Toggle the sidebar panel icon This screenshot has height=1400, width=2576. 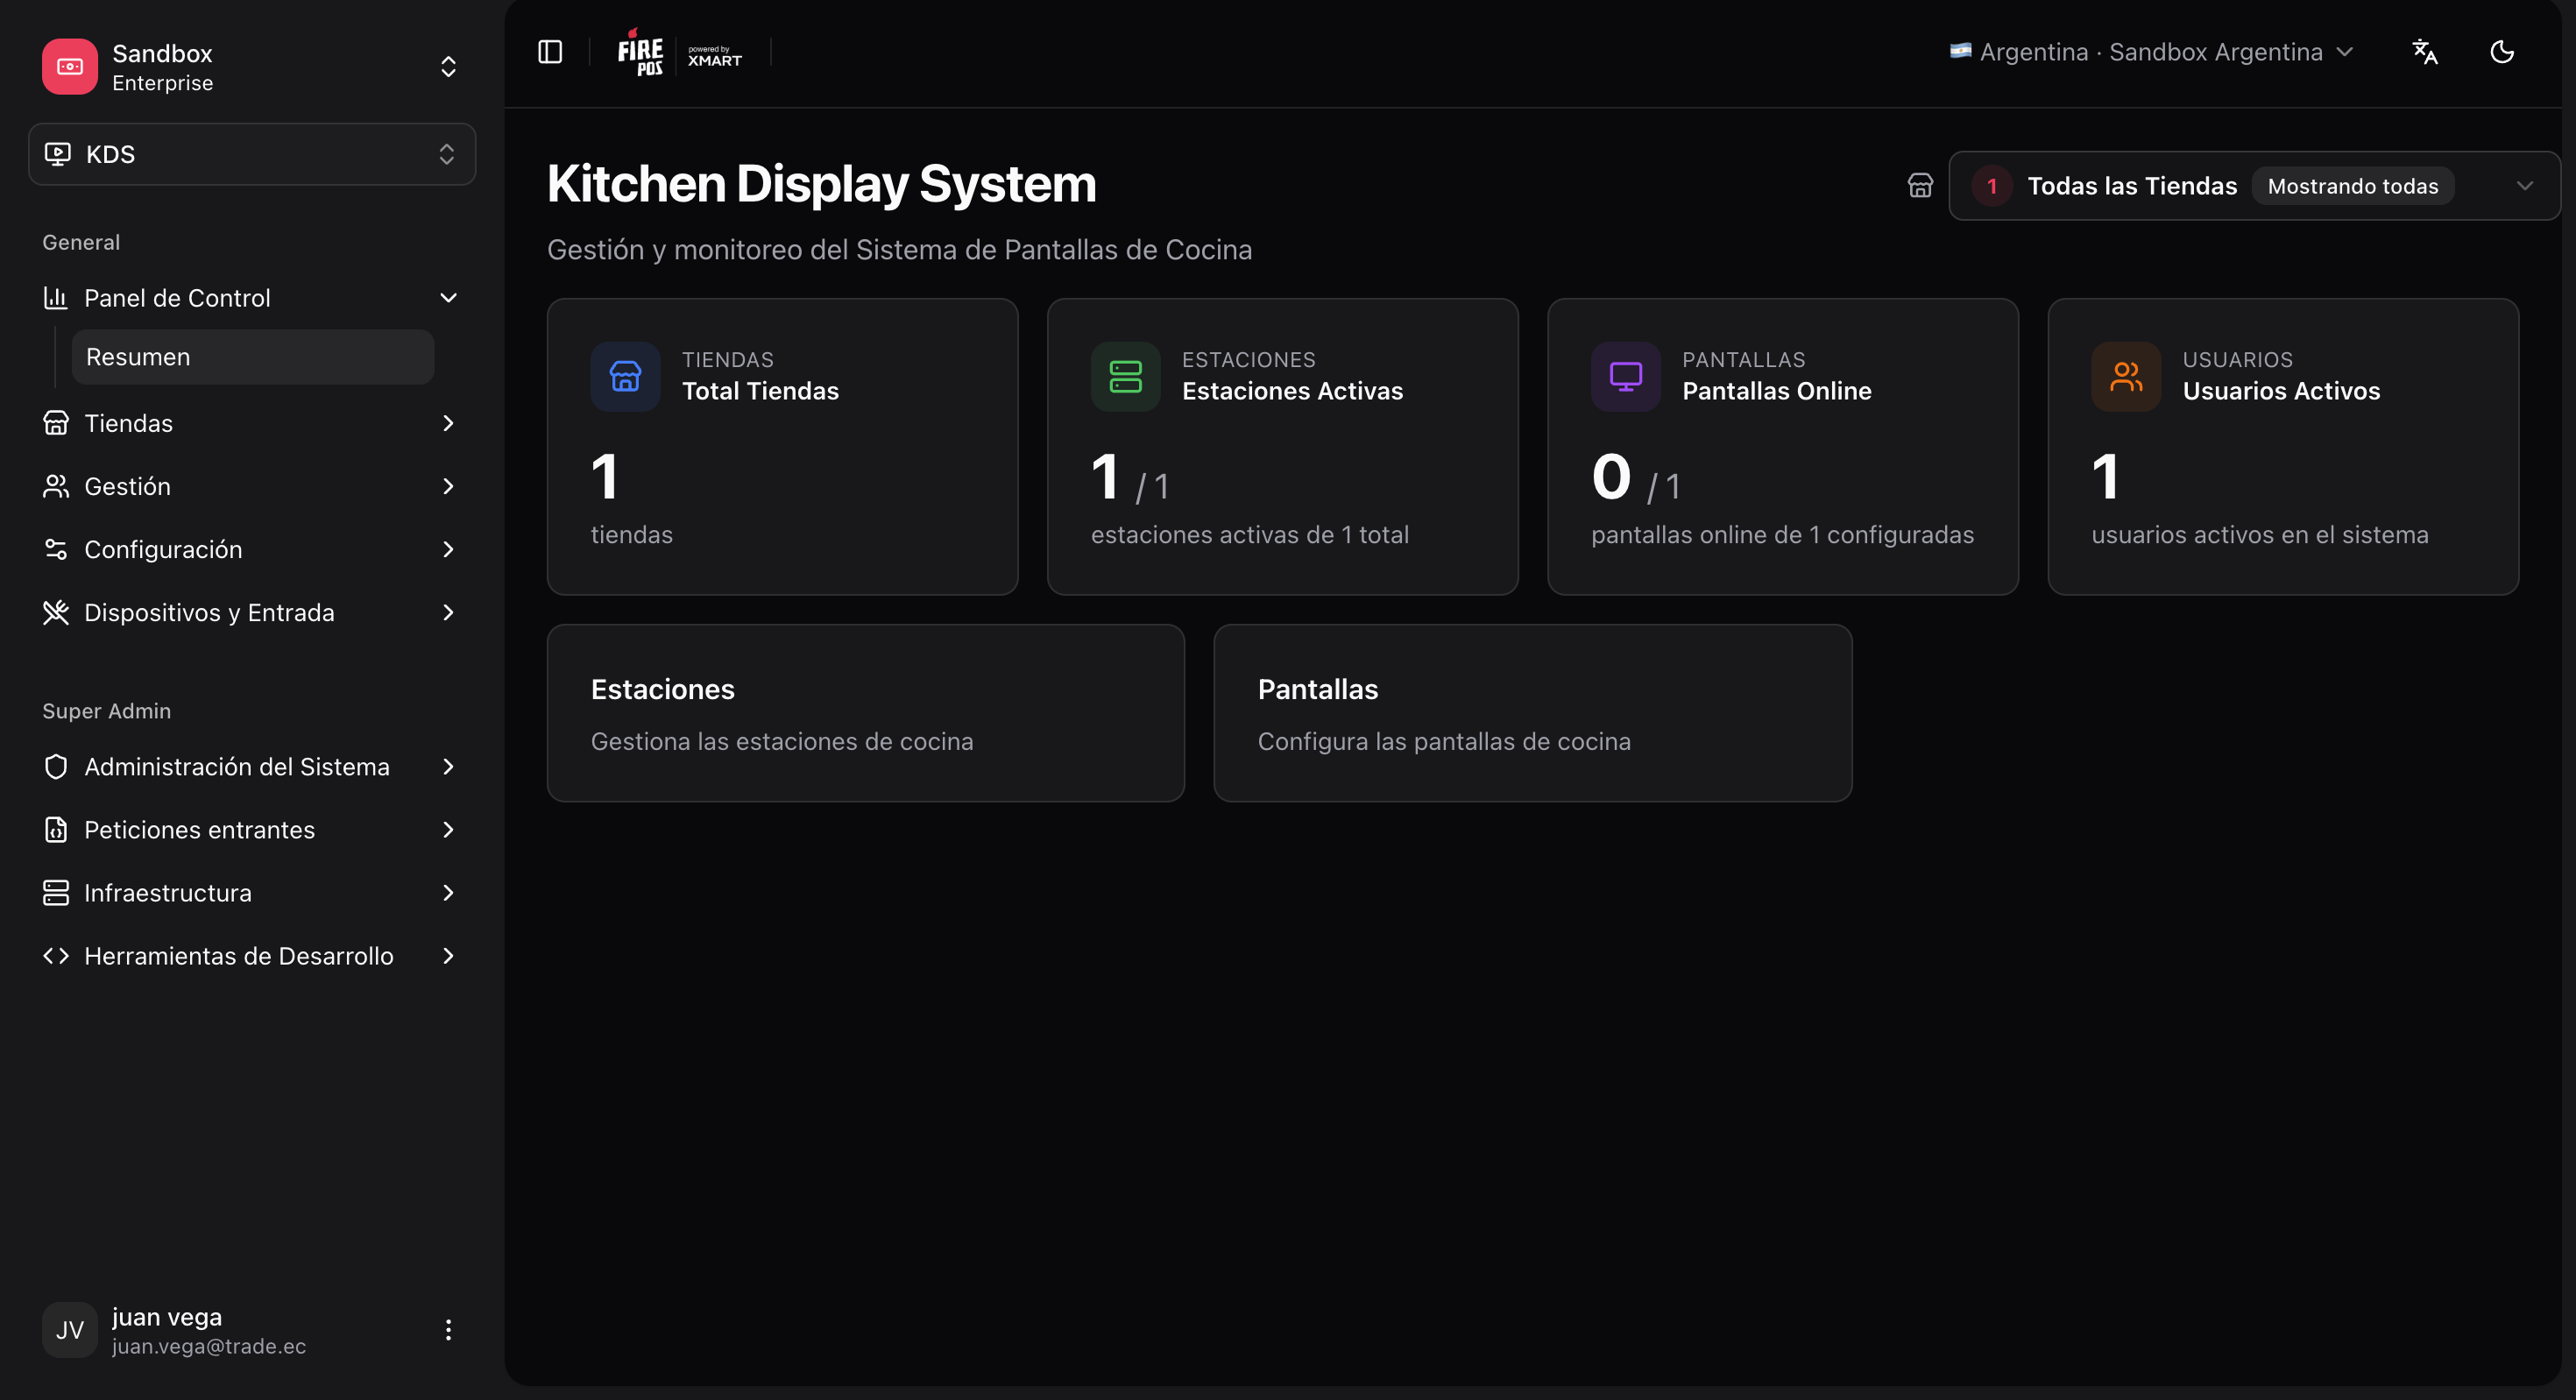coord(550,52)
